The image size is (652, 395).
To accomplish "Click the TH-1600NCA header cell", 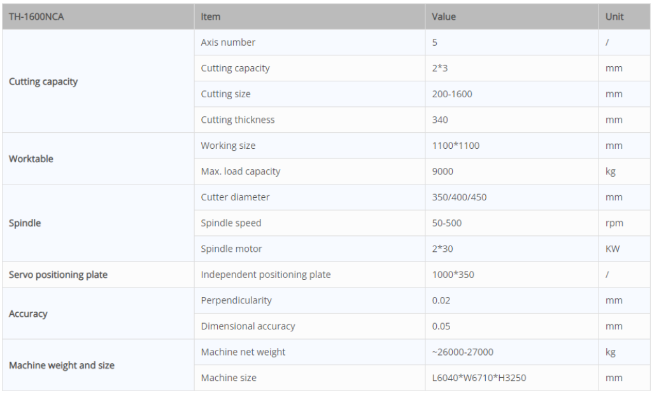I will click(x=36, y=17).
